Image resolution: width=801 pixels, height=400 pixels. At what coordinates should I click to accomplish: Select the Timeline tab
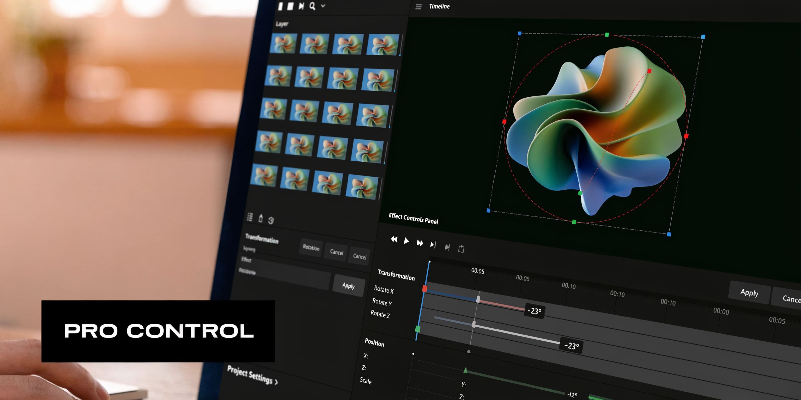click(439, 6)
